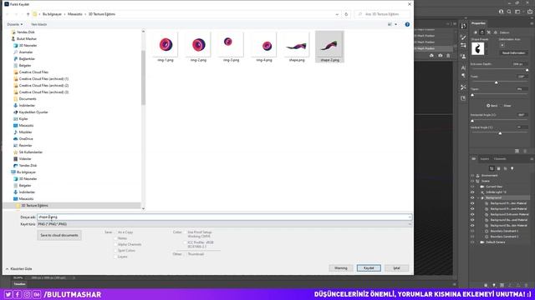
Task: Click the Vertical Angle slider handle
Action: [x=500, y=133]
